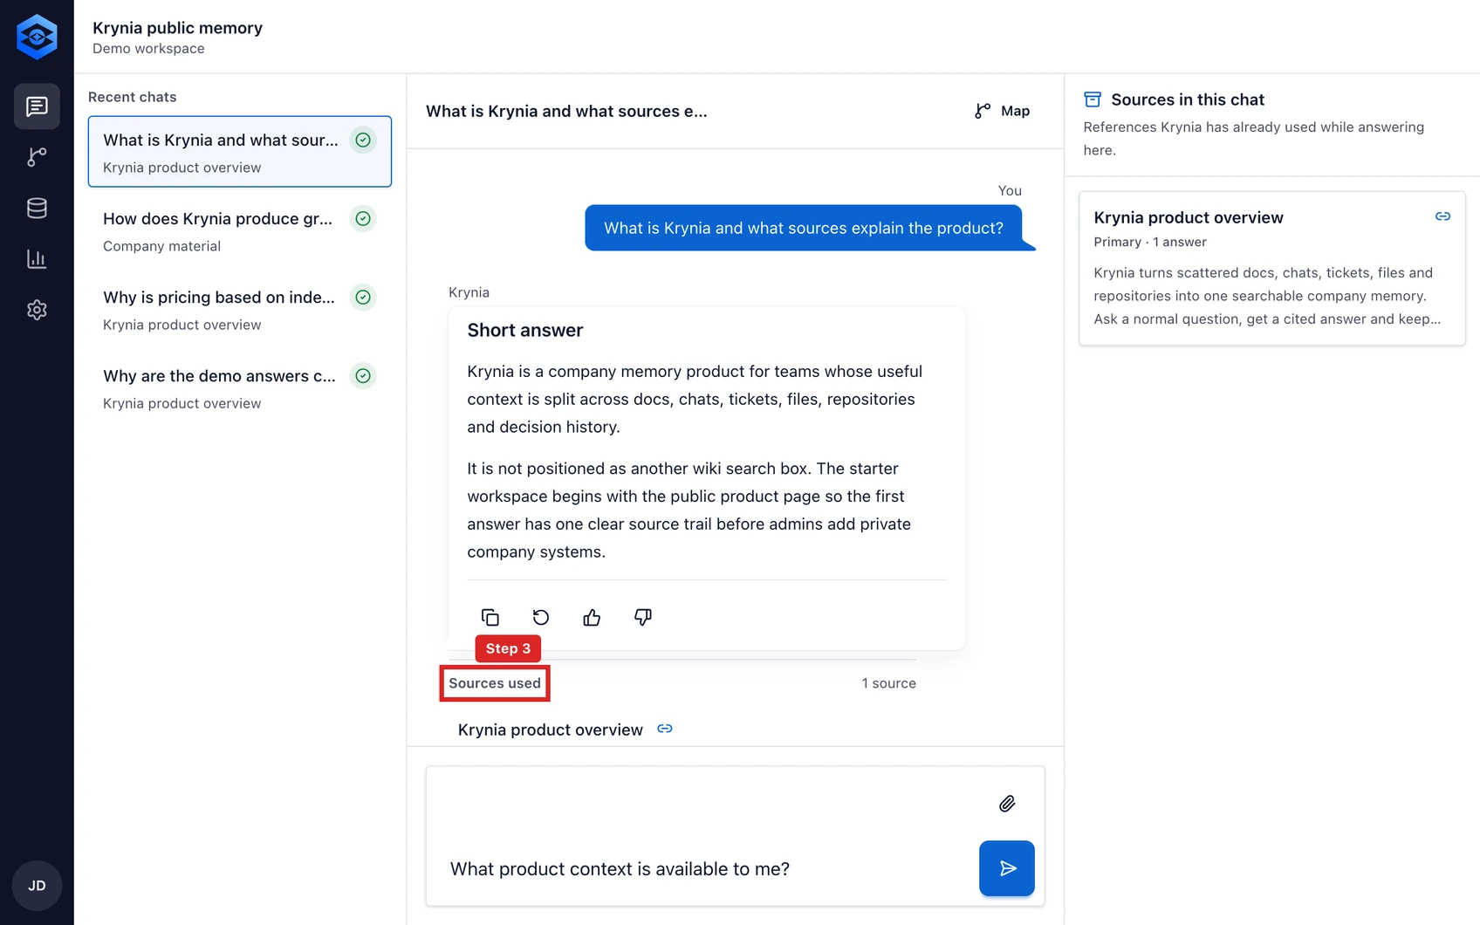Open the settings gear icon
Viewport: 1480px width, 925px height.
pyautogui.click(x=37, y=310)
